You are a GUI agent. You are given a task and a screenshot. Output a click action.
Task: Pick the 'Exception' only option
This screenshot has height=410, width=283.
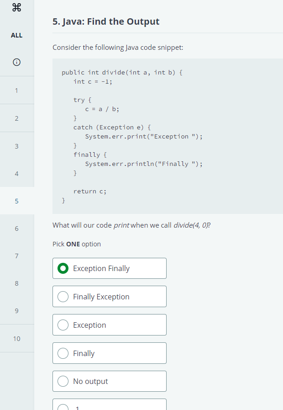tap(110, 325)
